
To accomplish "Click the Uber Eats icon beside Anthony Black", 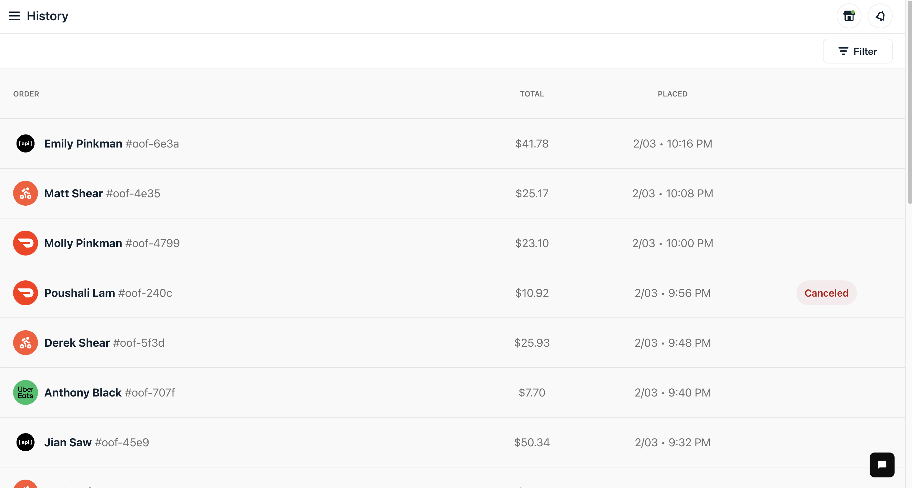I will tap(26, 392).
